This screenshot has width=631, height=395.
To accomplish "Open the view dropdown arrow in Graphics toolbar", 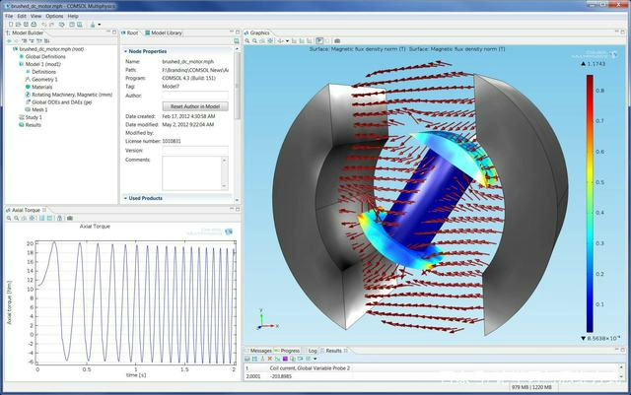I will coord(287,41).
